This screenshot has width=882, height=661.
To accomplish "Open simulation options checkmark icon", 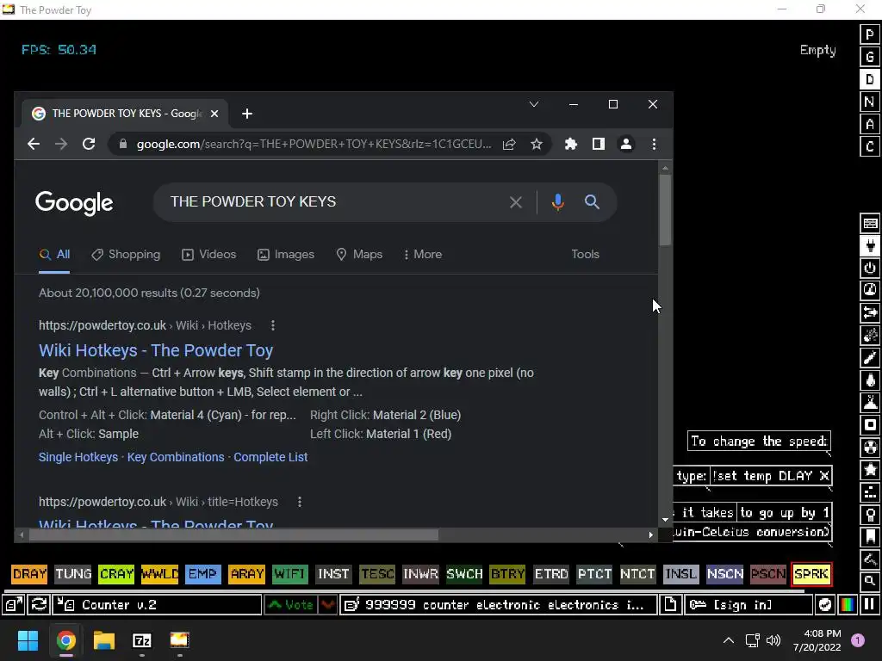I will click(825, 605).
